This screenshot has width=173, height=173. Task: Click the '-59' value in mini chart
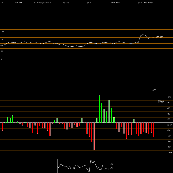[x=111, y=164]
